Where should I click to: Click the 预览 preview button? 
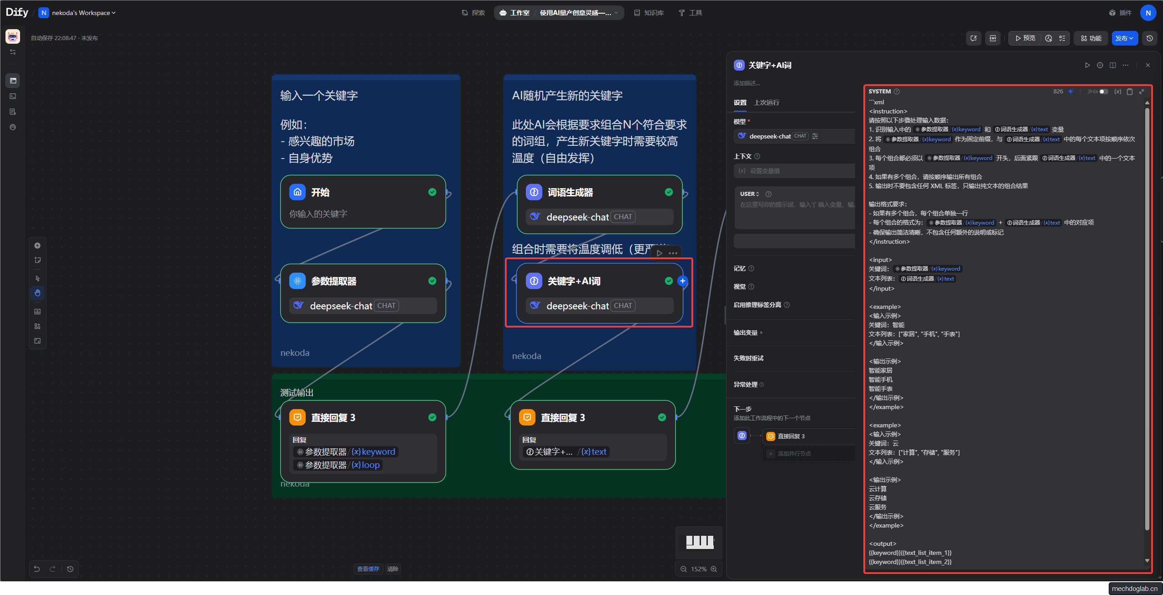pos(1025,38)
